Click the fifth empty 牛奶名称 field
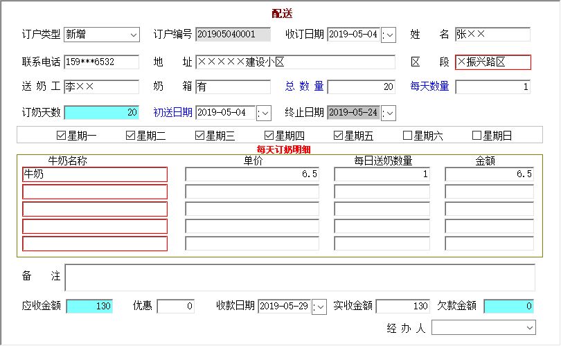The image size is (561, 346). pos(95,244)
